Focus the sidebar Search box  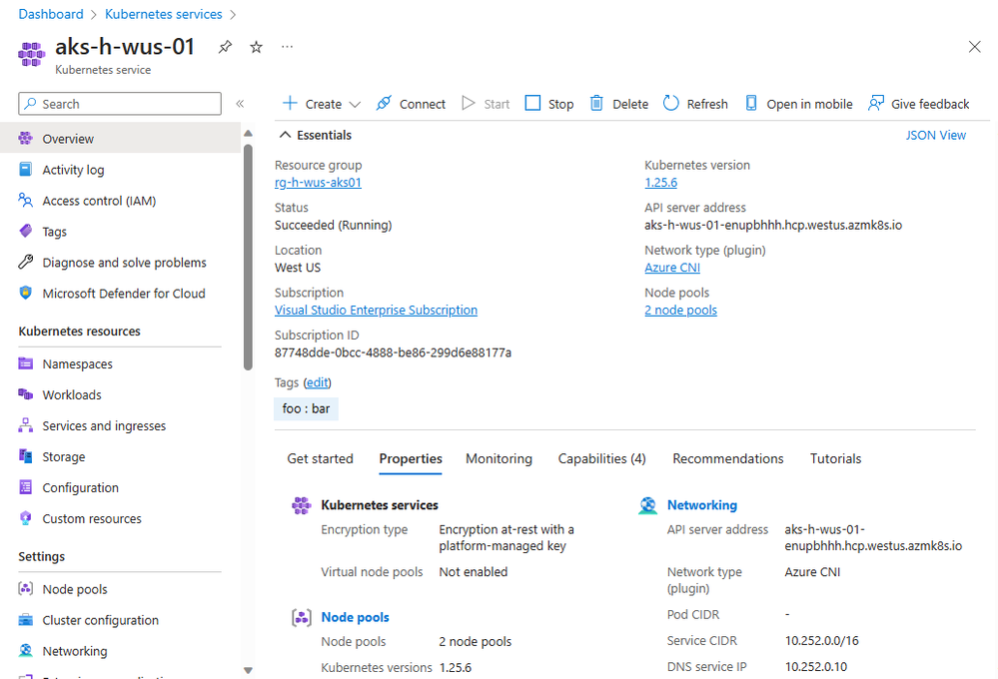[120, 104]
